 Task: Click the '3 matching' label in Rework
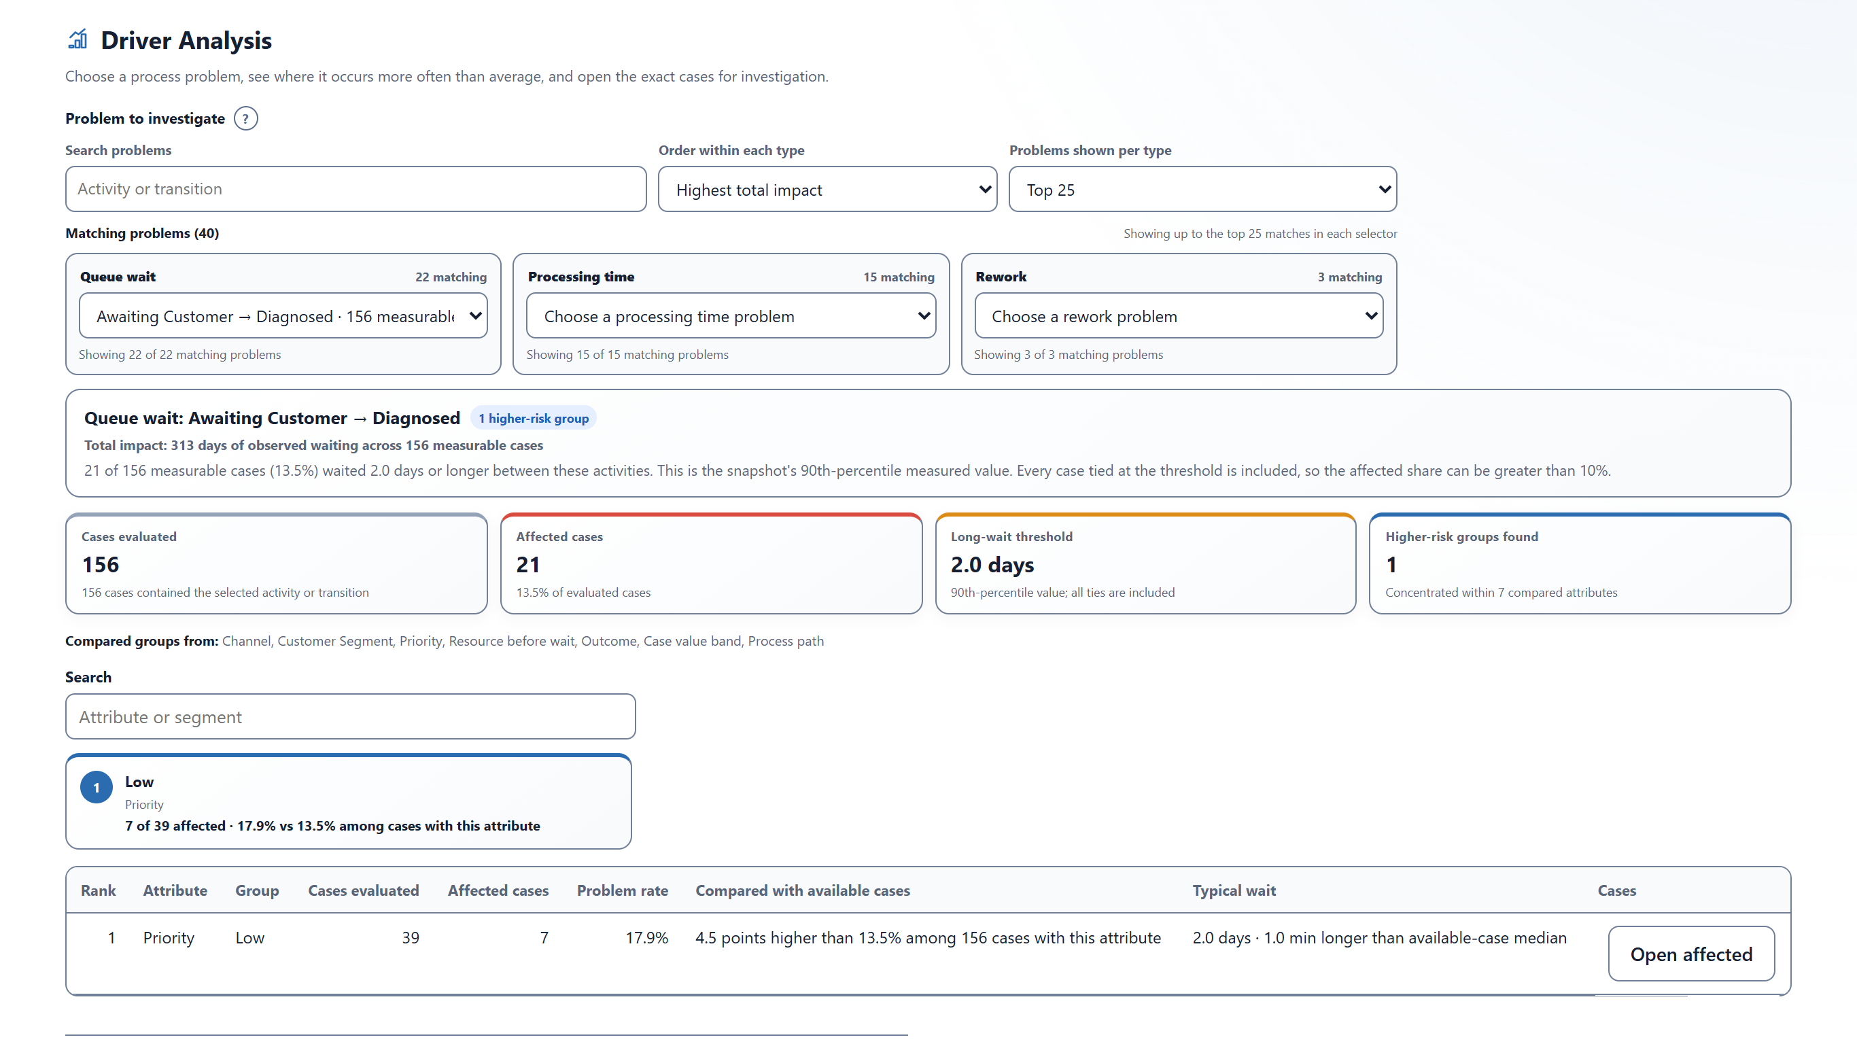(1349, 277)
